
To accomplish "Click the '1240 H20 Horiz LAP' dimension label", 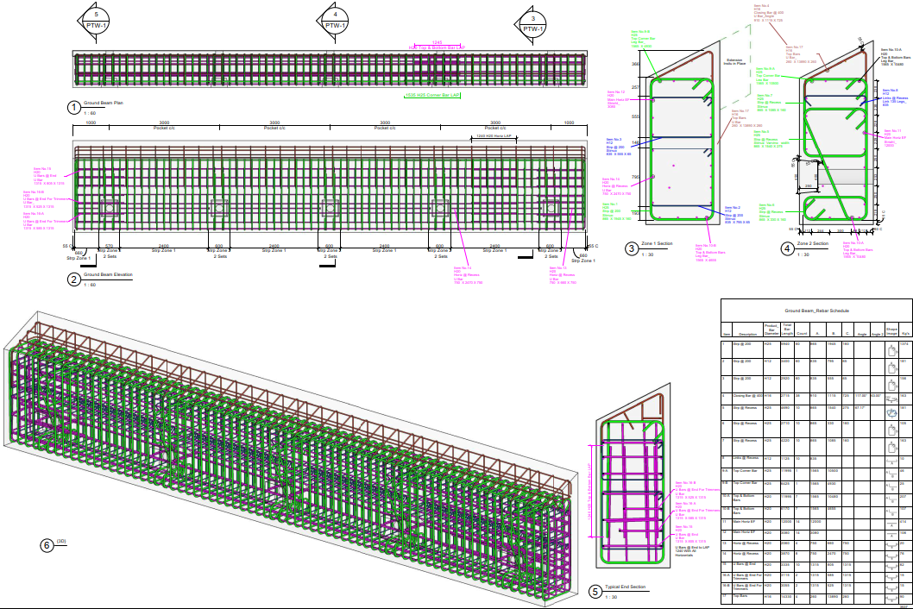I will point(494,135).
